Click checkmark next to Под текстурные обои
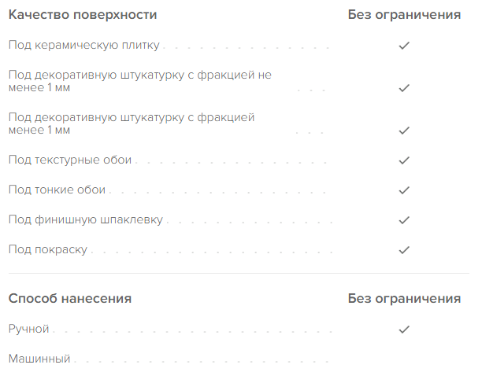Viewport: 482px width, 372px height. [x=404, y=160]
